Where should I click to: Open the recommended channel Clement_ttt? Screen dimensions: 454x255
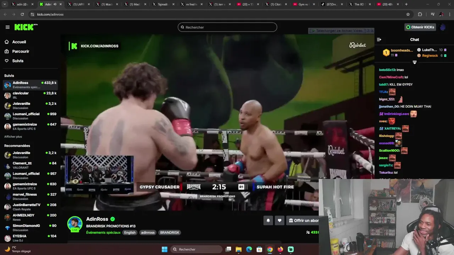coord(30,165)
